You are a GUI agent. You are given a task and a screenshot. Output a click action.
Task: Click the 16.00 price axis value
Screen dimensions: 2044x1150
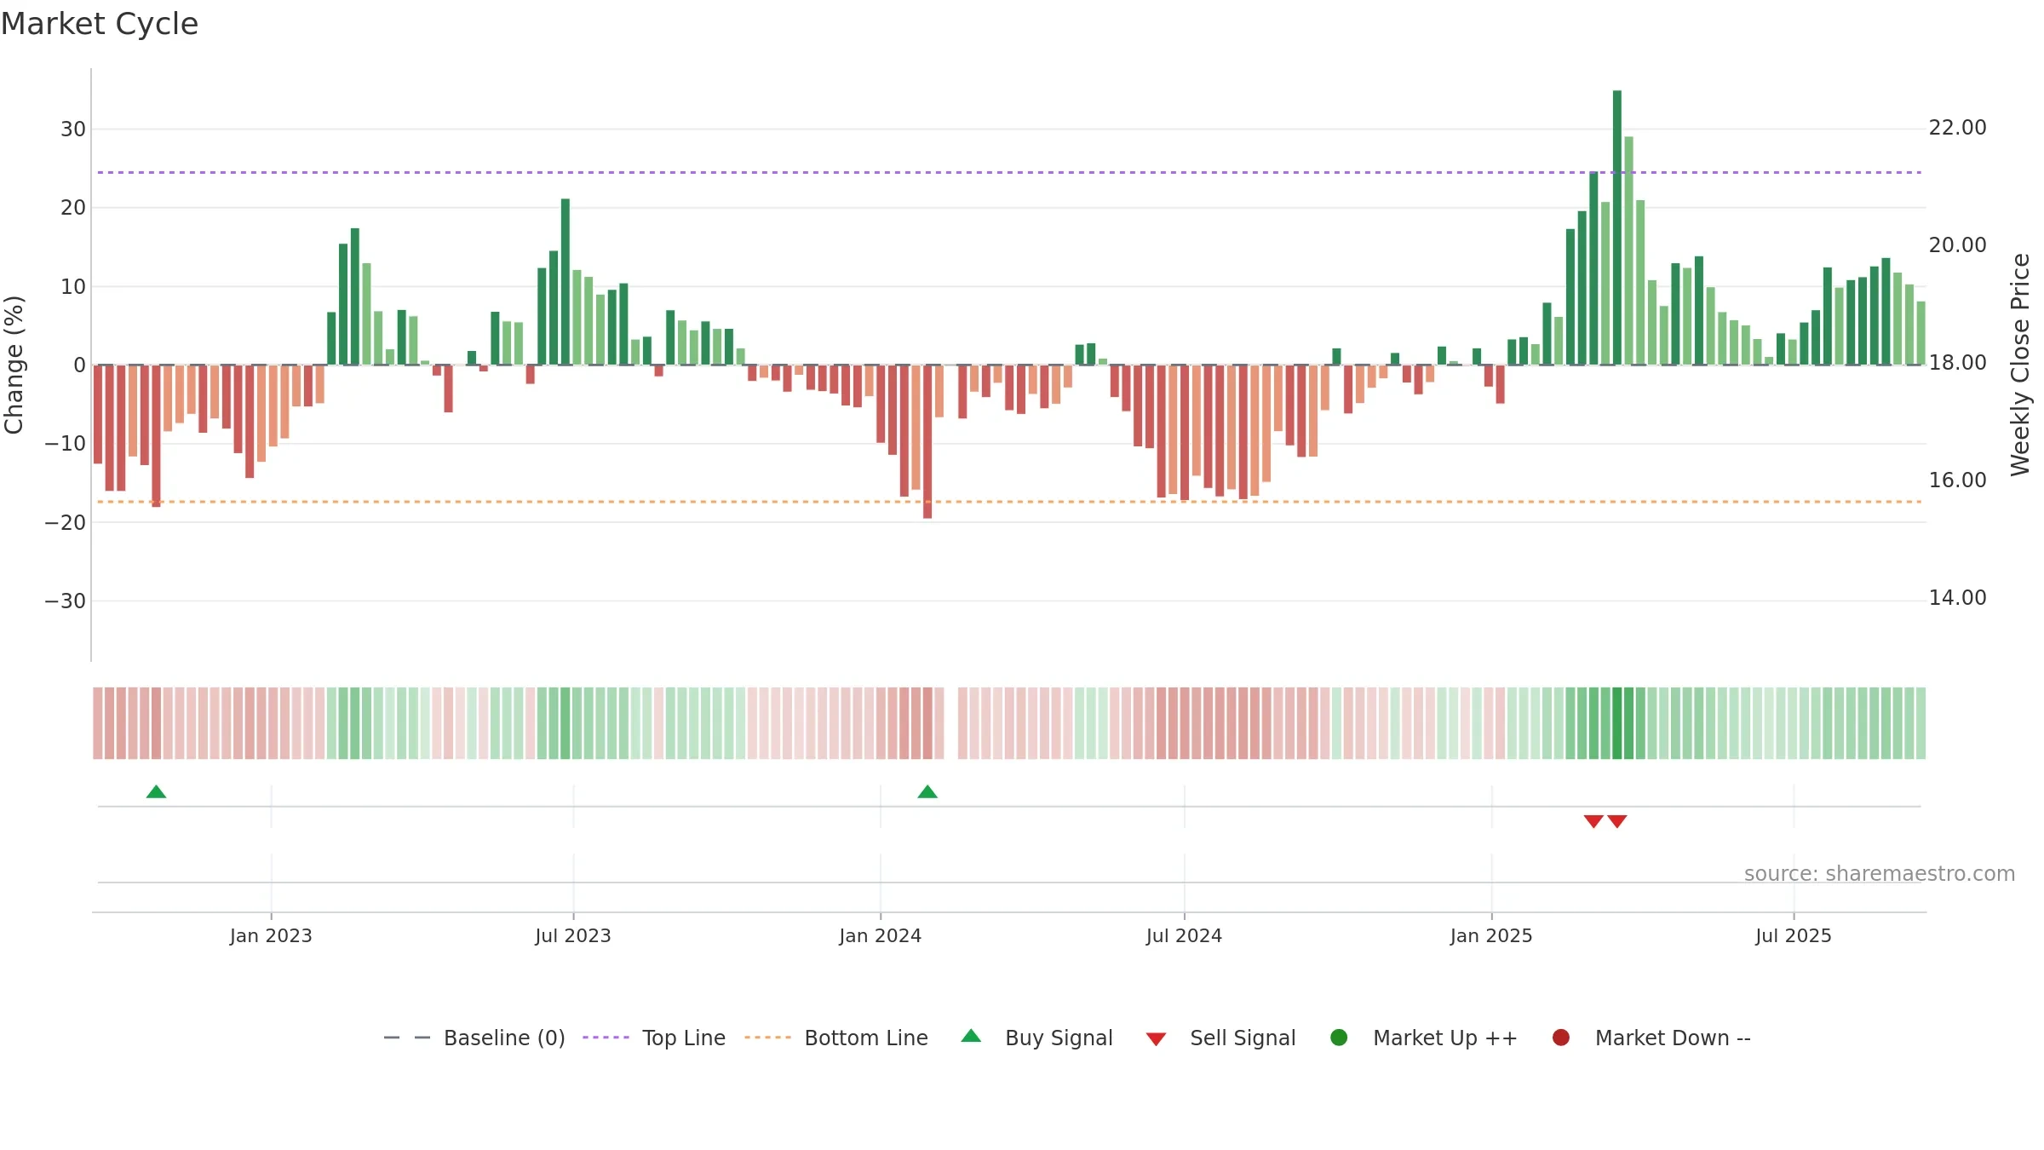[1957, 480]
